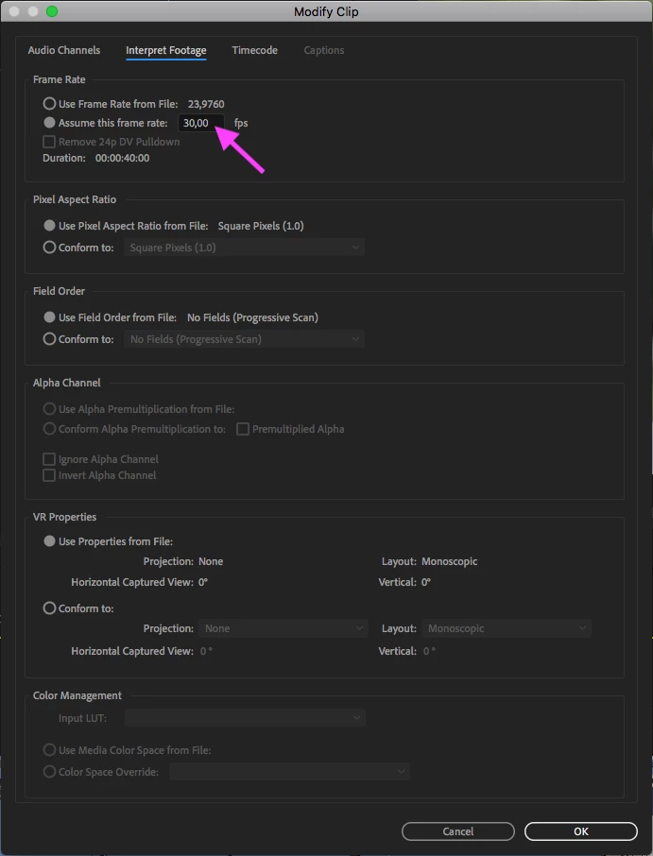Open the Captions tab
The width and height of the screenshot is (653, 856).
tap(324, 50)
